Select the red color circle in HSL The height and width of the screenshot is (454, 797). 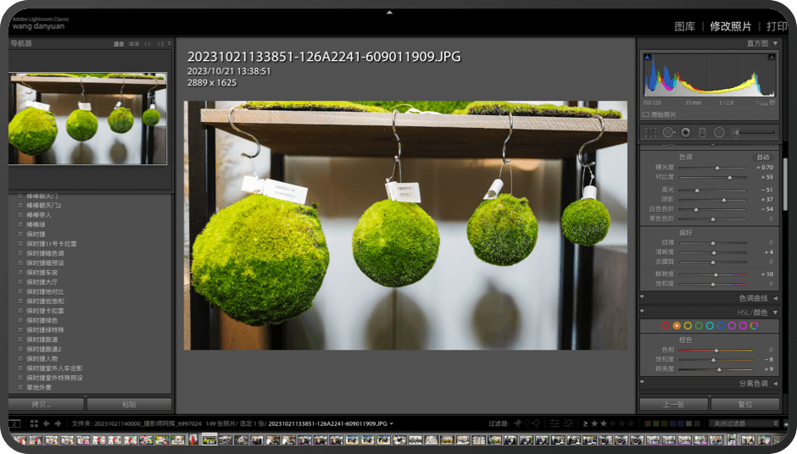[666, 325]
